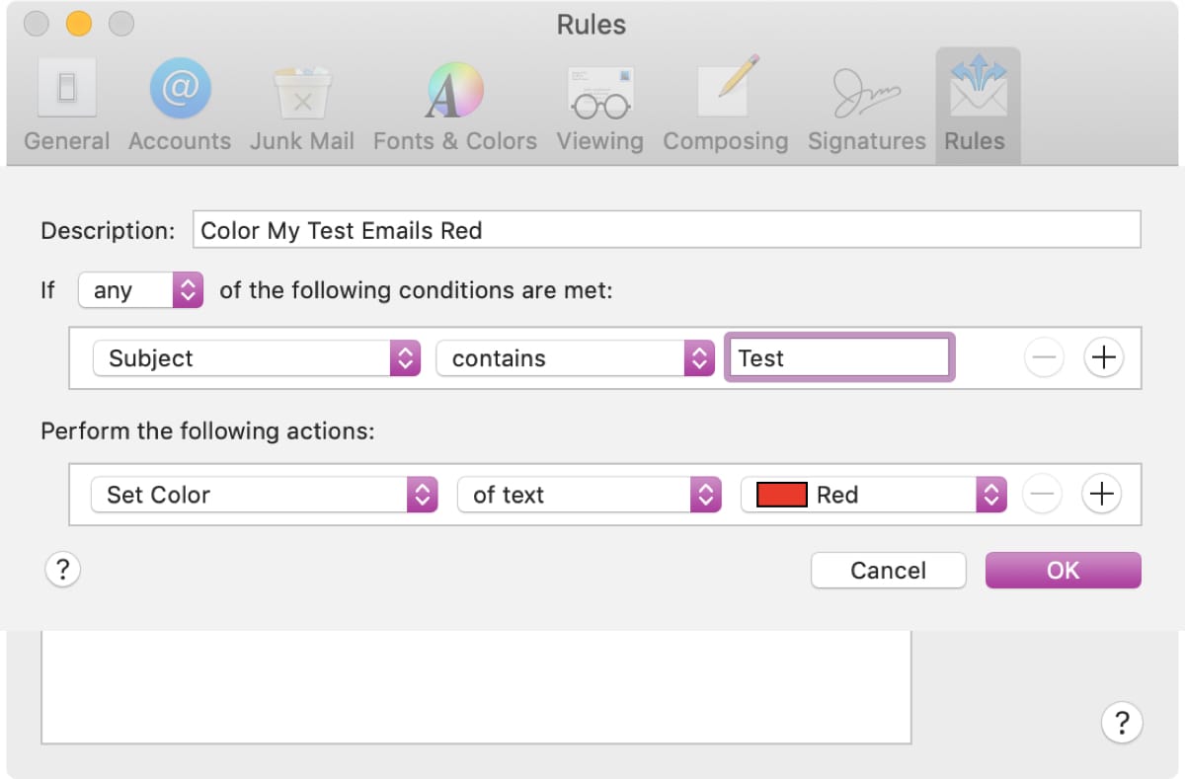1185x779 pixels.
Task: Open the General preferences icon
Action: click(x=66, y=90)
